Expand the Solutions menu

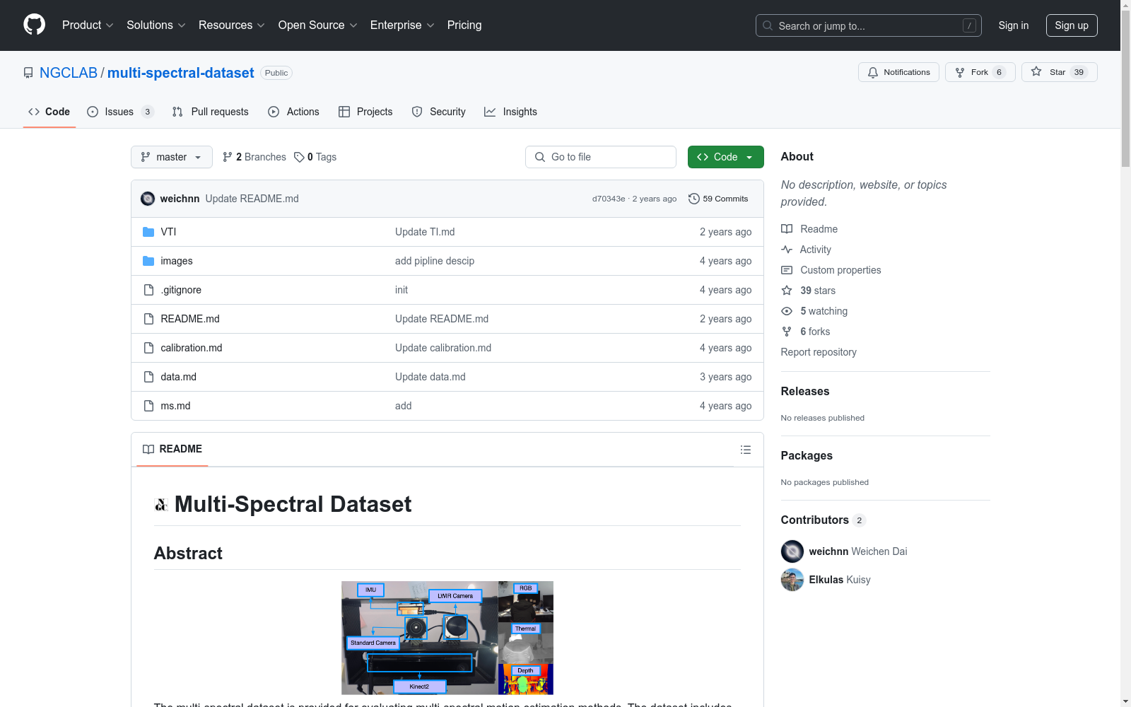coord(156,25)
